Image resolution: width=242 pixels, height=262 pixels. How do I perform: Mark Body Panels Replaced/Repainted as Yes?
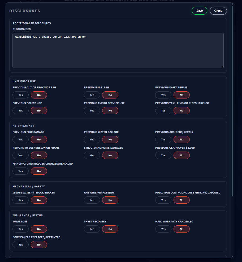pos(20,244)
